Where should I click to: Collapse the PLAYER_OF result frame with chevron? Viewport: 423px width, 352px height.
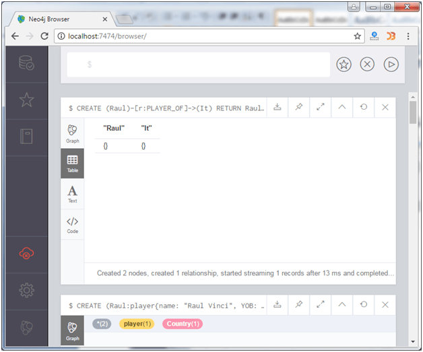click(341, 107)
